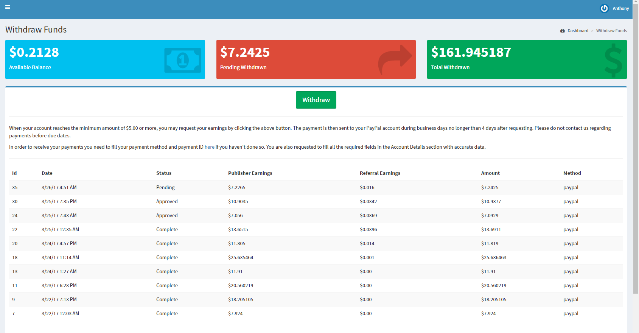Click the vertical page scrollbar
The image size is (639, 333).
pyautogui.click(x=636, y=151)
